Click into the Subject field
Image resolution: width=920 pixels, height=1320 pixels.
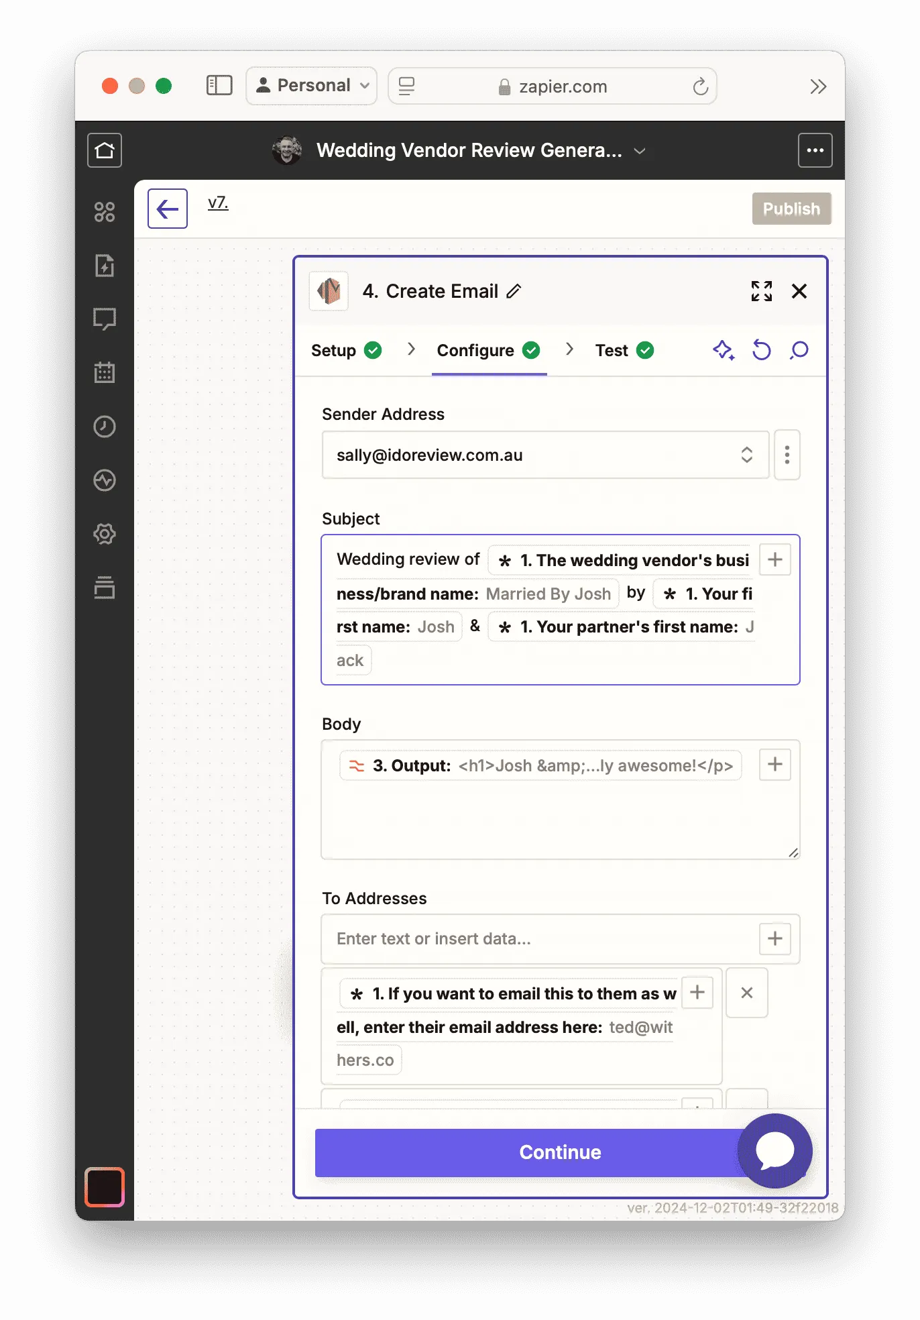561,610
